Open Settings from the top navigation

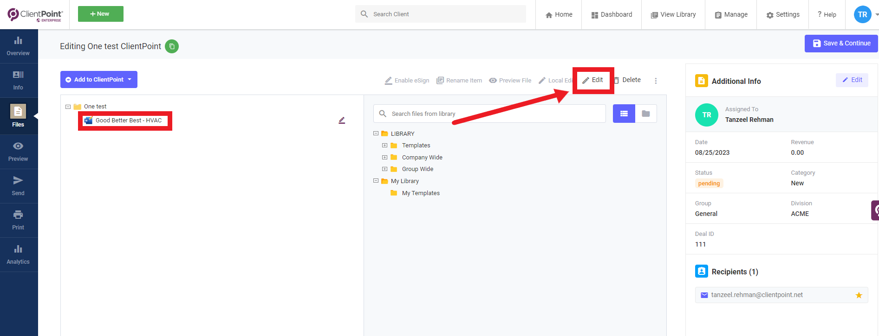tap(783, 14)
